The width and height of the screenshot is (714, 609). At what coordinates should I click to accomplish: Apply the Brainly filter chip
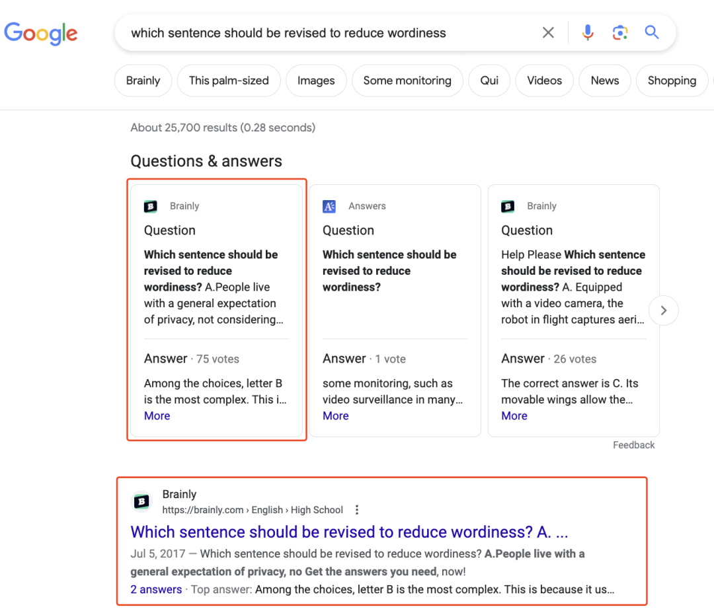pos(143,81)
